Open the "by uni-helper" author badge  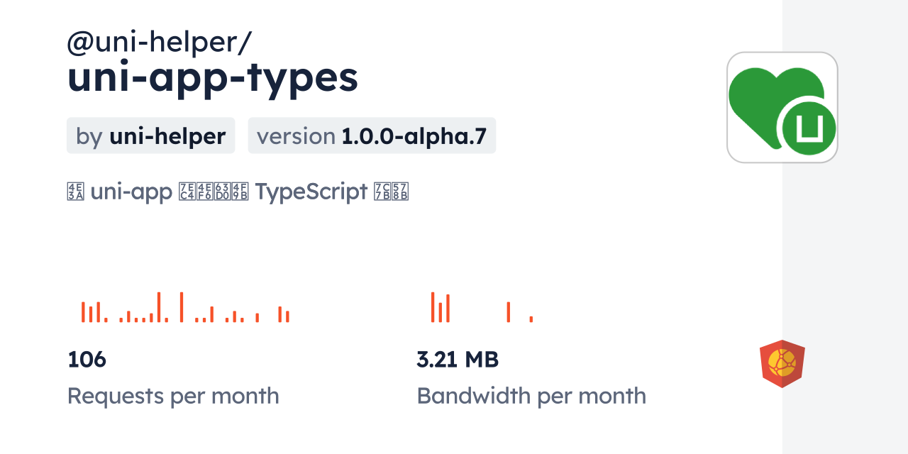point(150,135)
